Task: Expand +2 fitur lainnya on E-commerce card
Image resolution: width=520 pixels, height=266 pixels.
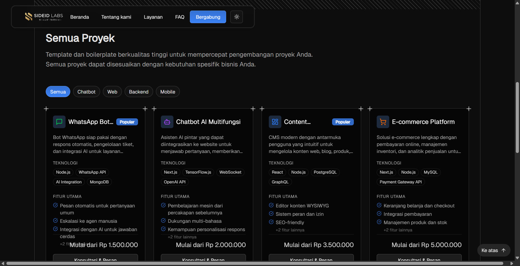Action: click(x=398, y=230)
